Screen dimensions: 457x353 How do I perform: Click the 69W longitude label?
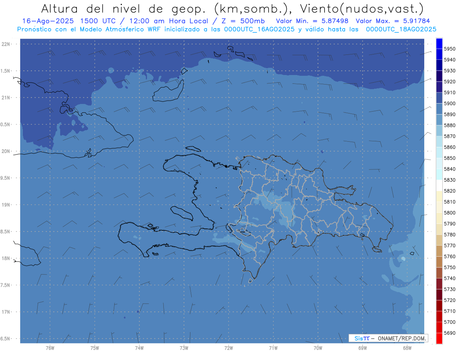click(363, 348)
